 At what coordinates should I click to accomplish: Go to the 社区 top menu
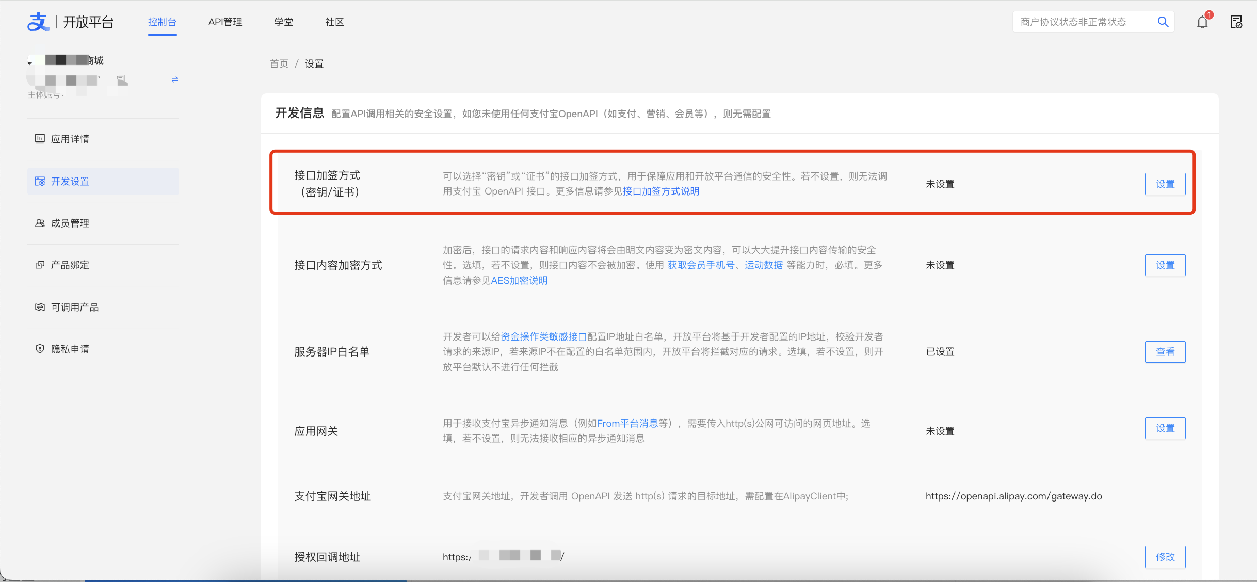coord(334,22)
